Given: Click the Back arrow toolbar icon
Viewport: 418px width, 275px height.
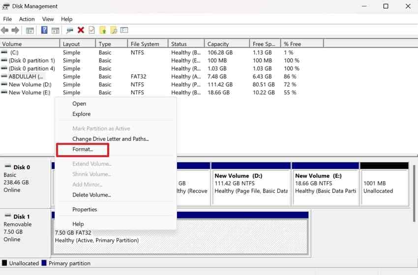Looking at the screenshot, I should click(4, 30).
